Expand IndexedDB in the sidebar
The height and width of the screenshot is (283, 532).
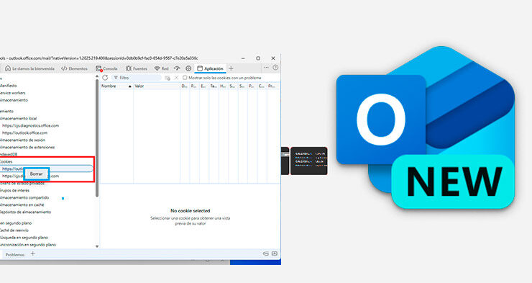(x=9, y=154)
